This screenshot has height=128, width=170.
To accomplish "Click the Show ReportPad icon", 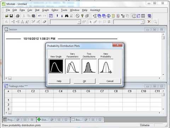I will click(x=118, y=16).
